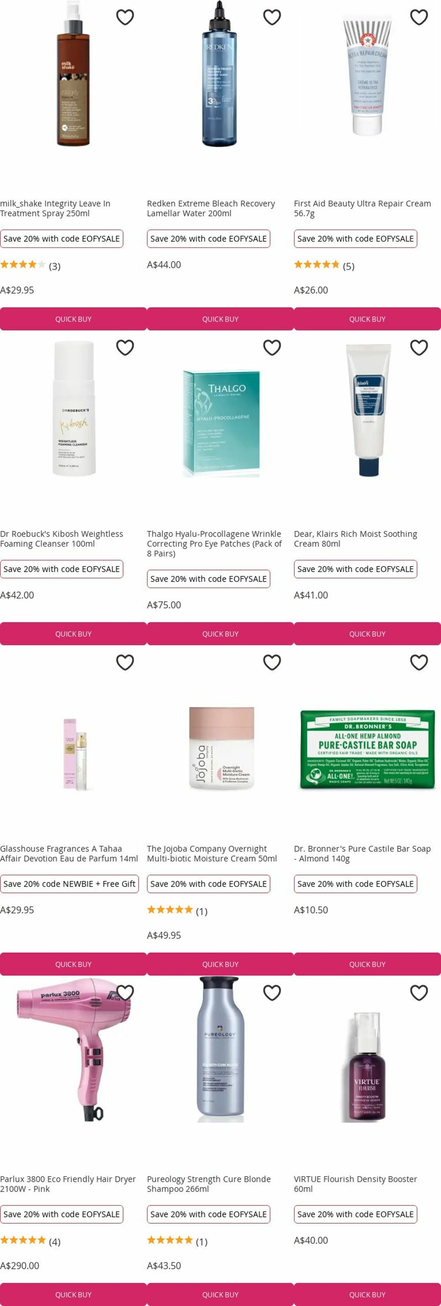Heart the Dr Roebuck's Kibosh Foaming Cleanser
Viewport: 441px width, 1306px height.
click(x=125, y=348)
